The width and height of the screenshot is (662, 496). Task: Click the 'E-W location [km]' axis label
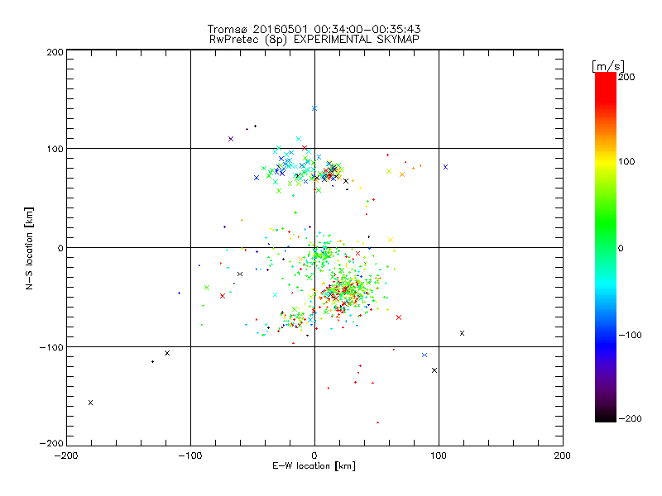314,466
